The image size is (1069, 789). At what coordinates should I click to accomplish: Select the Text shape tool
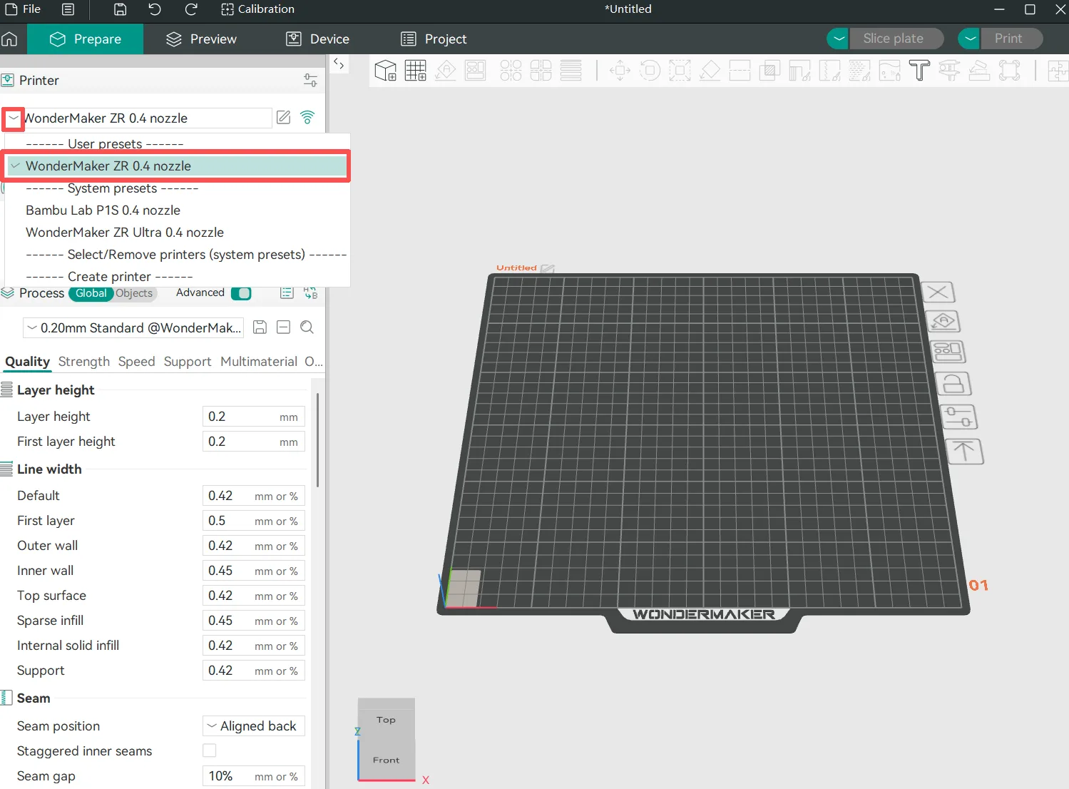coord(919,70)
